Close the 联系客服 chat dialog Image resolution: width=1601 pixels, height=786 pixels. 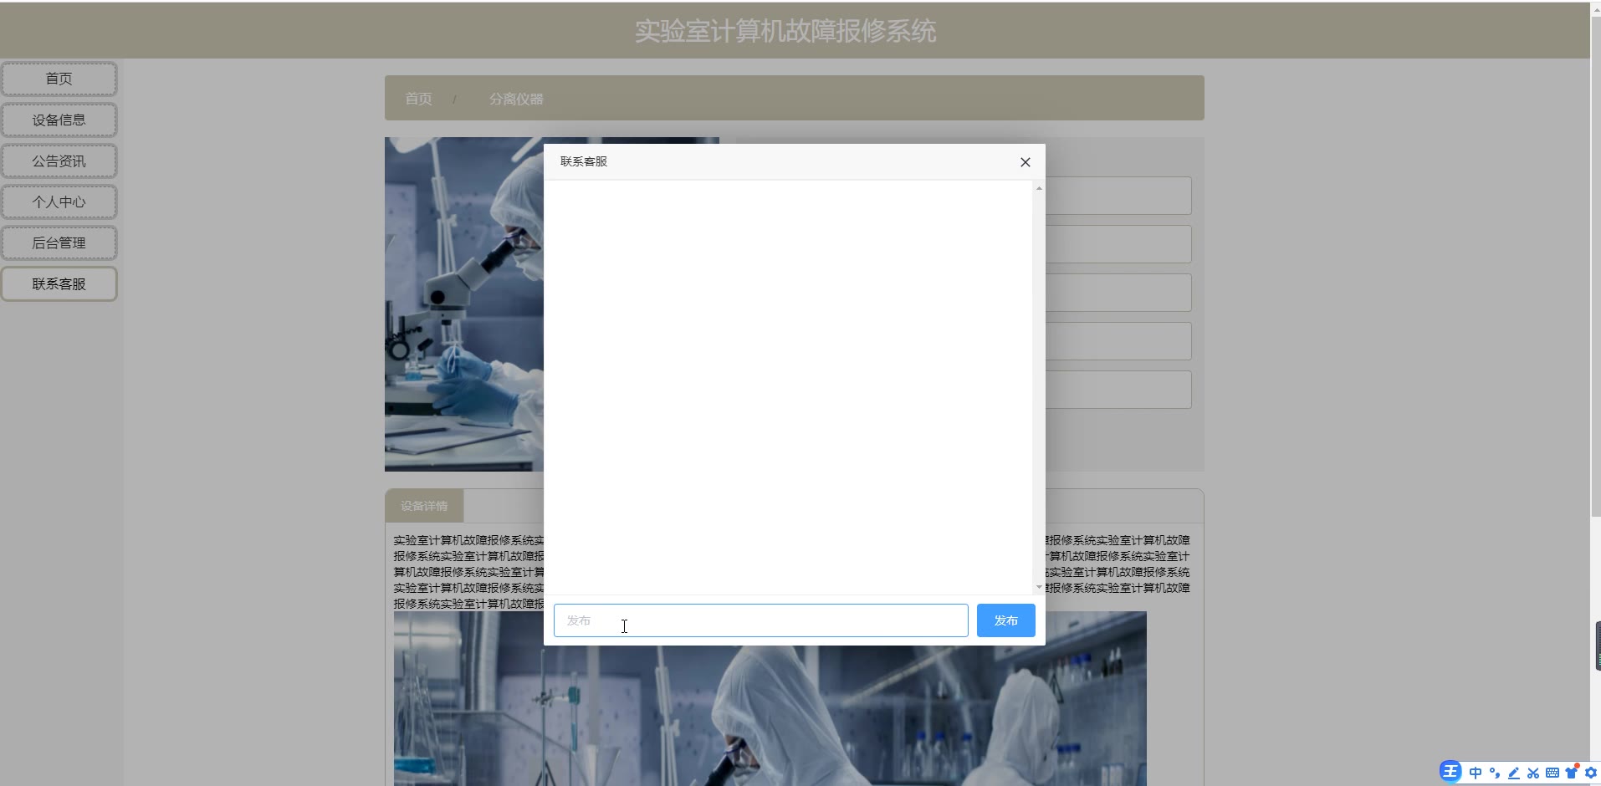coord(1025,162)
